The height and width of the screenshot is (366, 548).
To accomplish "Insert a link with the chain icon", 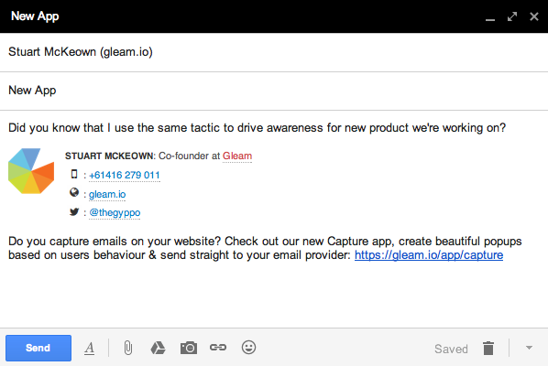I will (x=218, y=347).
